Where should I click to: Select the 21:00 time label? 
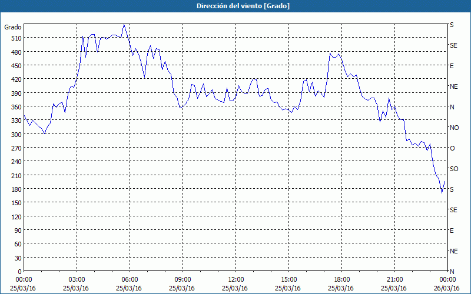[x=394, y=279]
